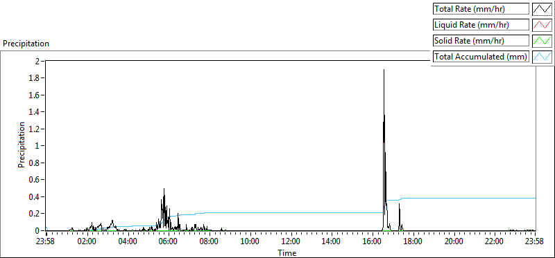This screenshot has height=258, width=555.
Task: Click the 23:58 start time axis label
Action: point(46,242)
